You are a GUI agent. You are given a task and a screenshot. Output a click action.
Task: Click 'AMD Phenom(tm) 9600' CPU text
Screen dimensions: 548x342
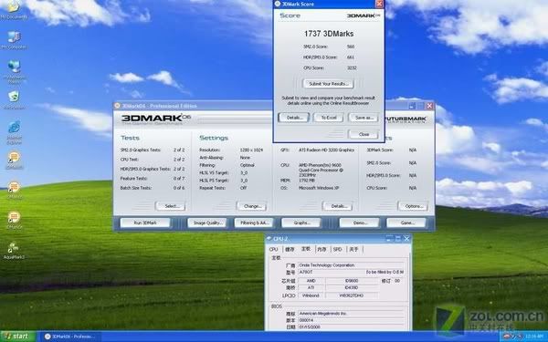320,165
